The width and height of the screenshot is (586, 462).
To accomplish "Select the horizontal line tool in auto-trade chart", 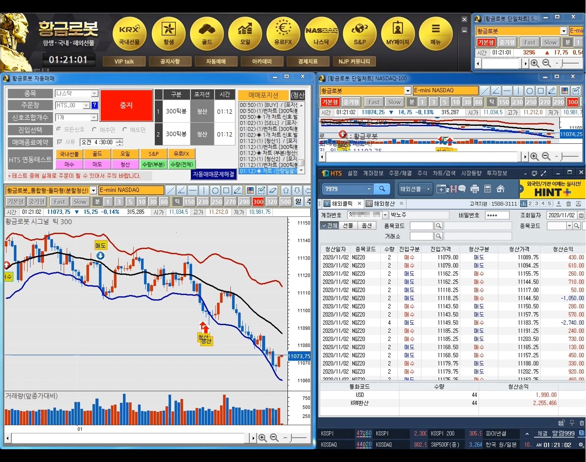I will tap(192, 190).
